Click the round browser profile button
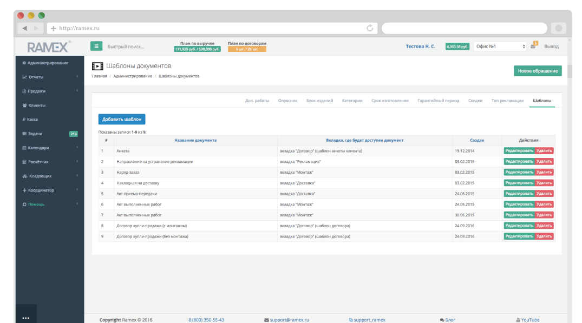The image size is (582, 323). tap(558, 28)
